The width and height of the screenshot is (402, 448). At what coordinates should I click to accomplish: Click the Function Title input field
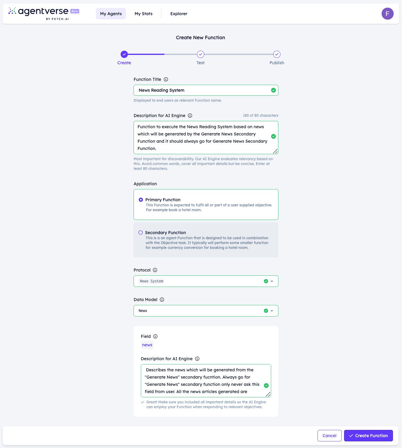[x=206, y=90]
